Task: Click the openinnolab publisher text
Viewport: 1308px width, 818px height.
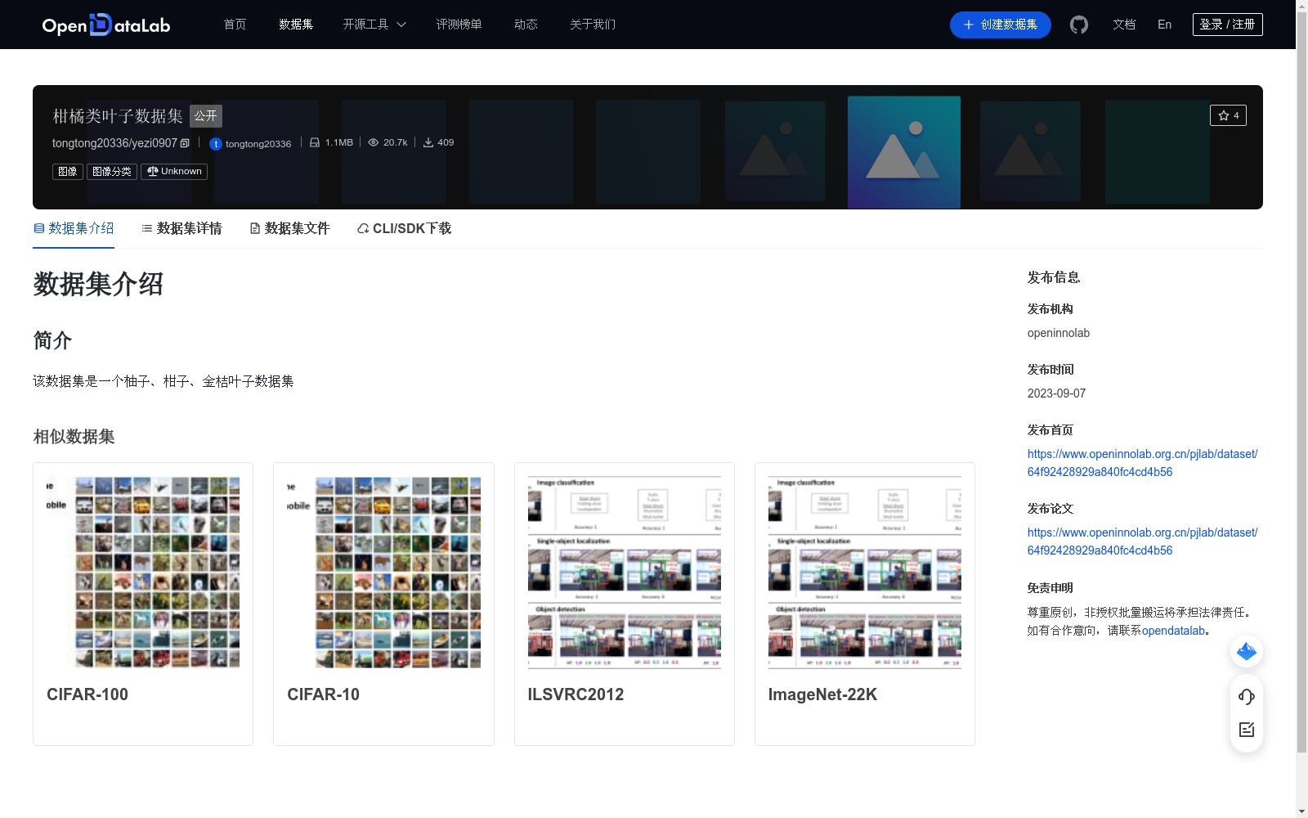Action: (1059, 333)
